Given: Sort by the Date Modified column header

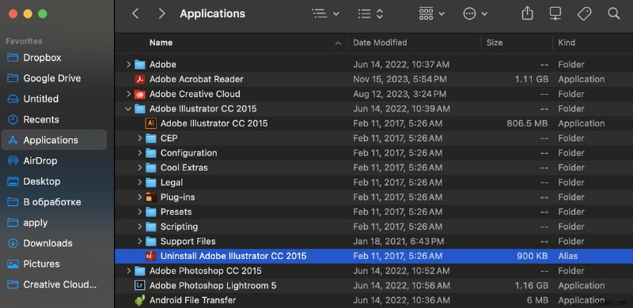Looking at the screenshot, I should pyautogui.click(x=380, y=43).
